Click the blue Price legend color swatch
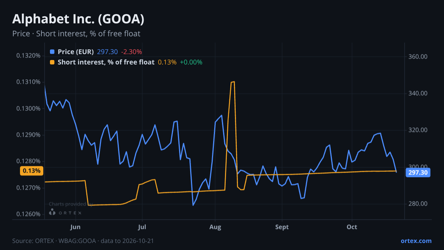The image size is (444, 250). [x=52, y=52]
